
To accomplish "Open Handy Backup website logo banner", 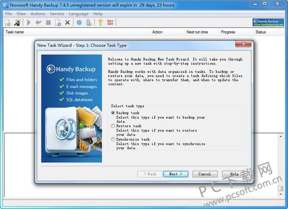I will 268,23.
